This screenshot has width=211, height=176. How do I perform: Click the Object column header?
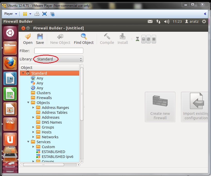pyautogui.click(x=50, y=67)
